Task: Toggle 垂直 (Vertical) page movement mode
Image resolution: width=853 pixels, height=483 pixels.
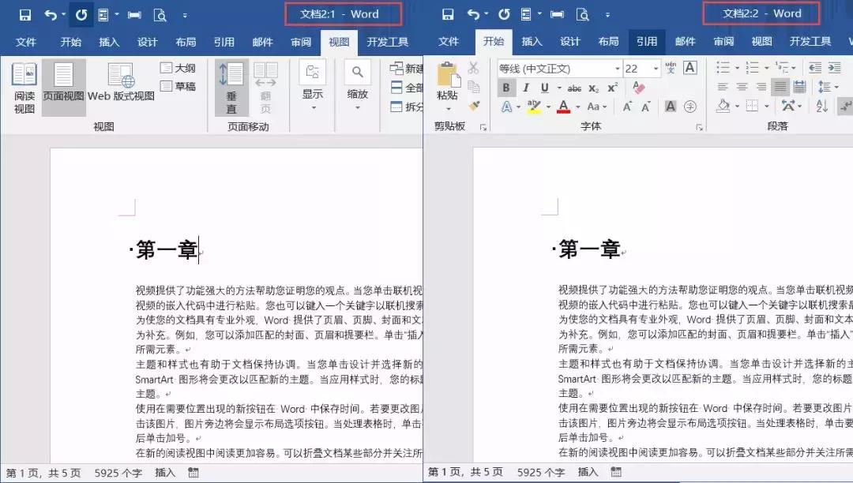Action: (x=231, y=87)
